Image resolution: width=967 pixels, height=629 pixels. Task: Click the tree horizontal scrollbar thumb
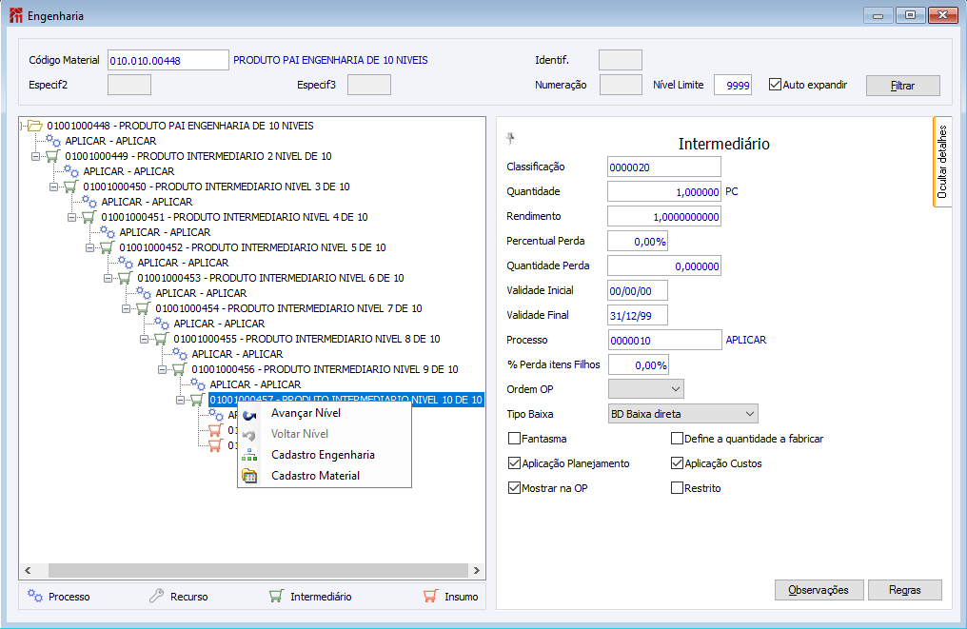coord(258,570)
